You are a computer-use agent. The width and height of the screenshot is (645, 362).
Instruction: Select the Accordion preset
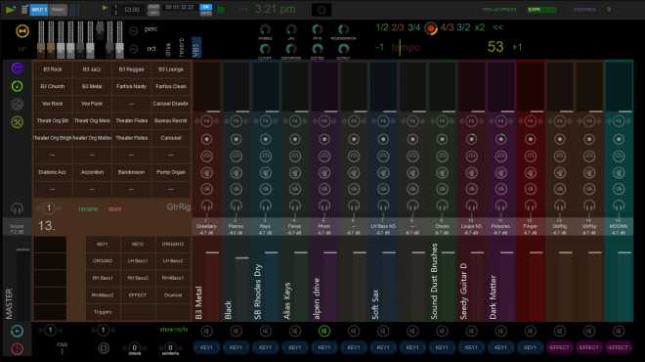(92, 172)
